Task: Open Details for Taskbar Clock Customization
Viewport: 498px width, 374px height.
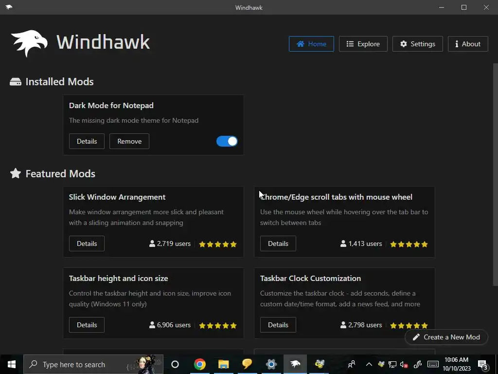Action: (x=278, y=325)
